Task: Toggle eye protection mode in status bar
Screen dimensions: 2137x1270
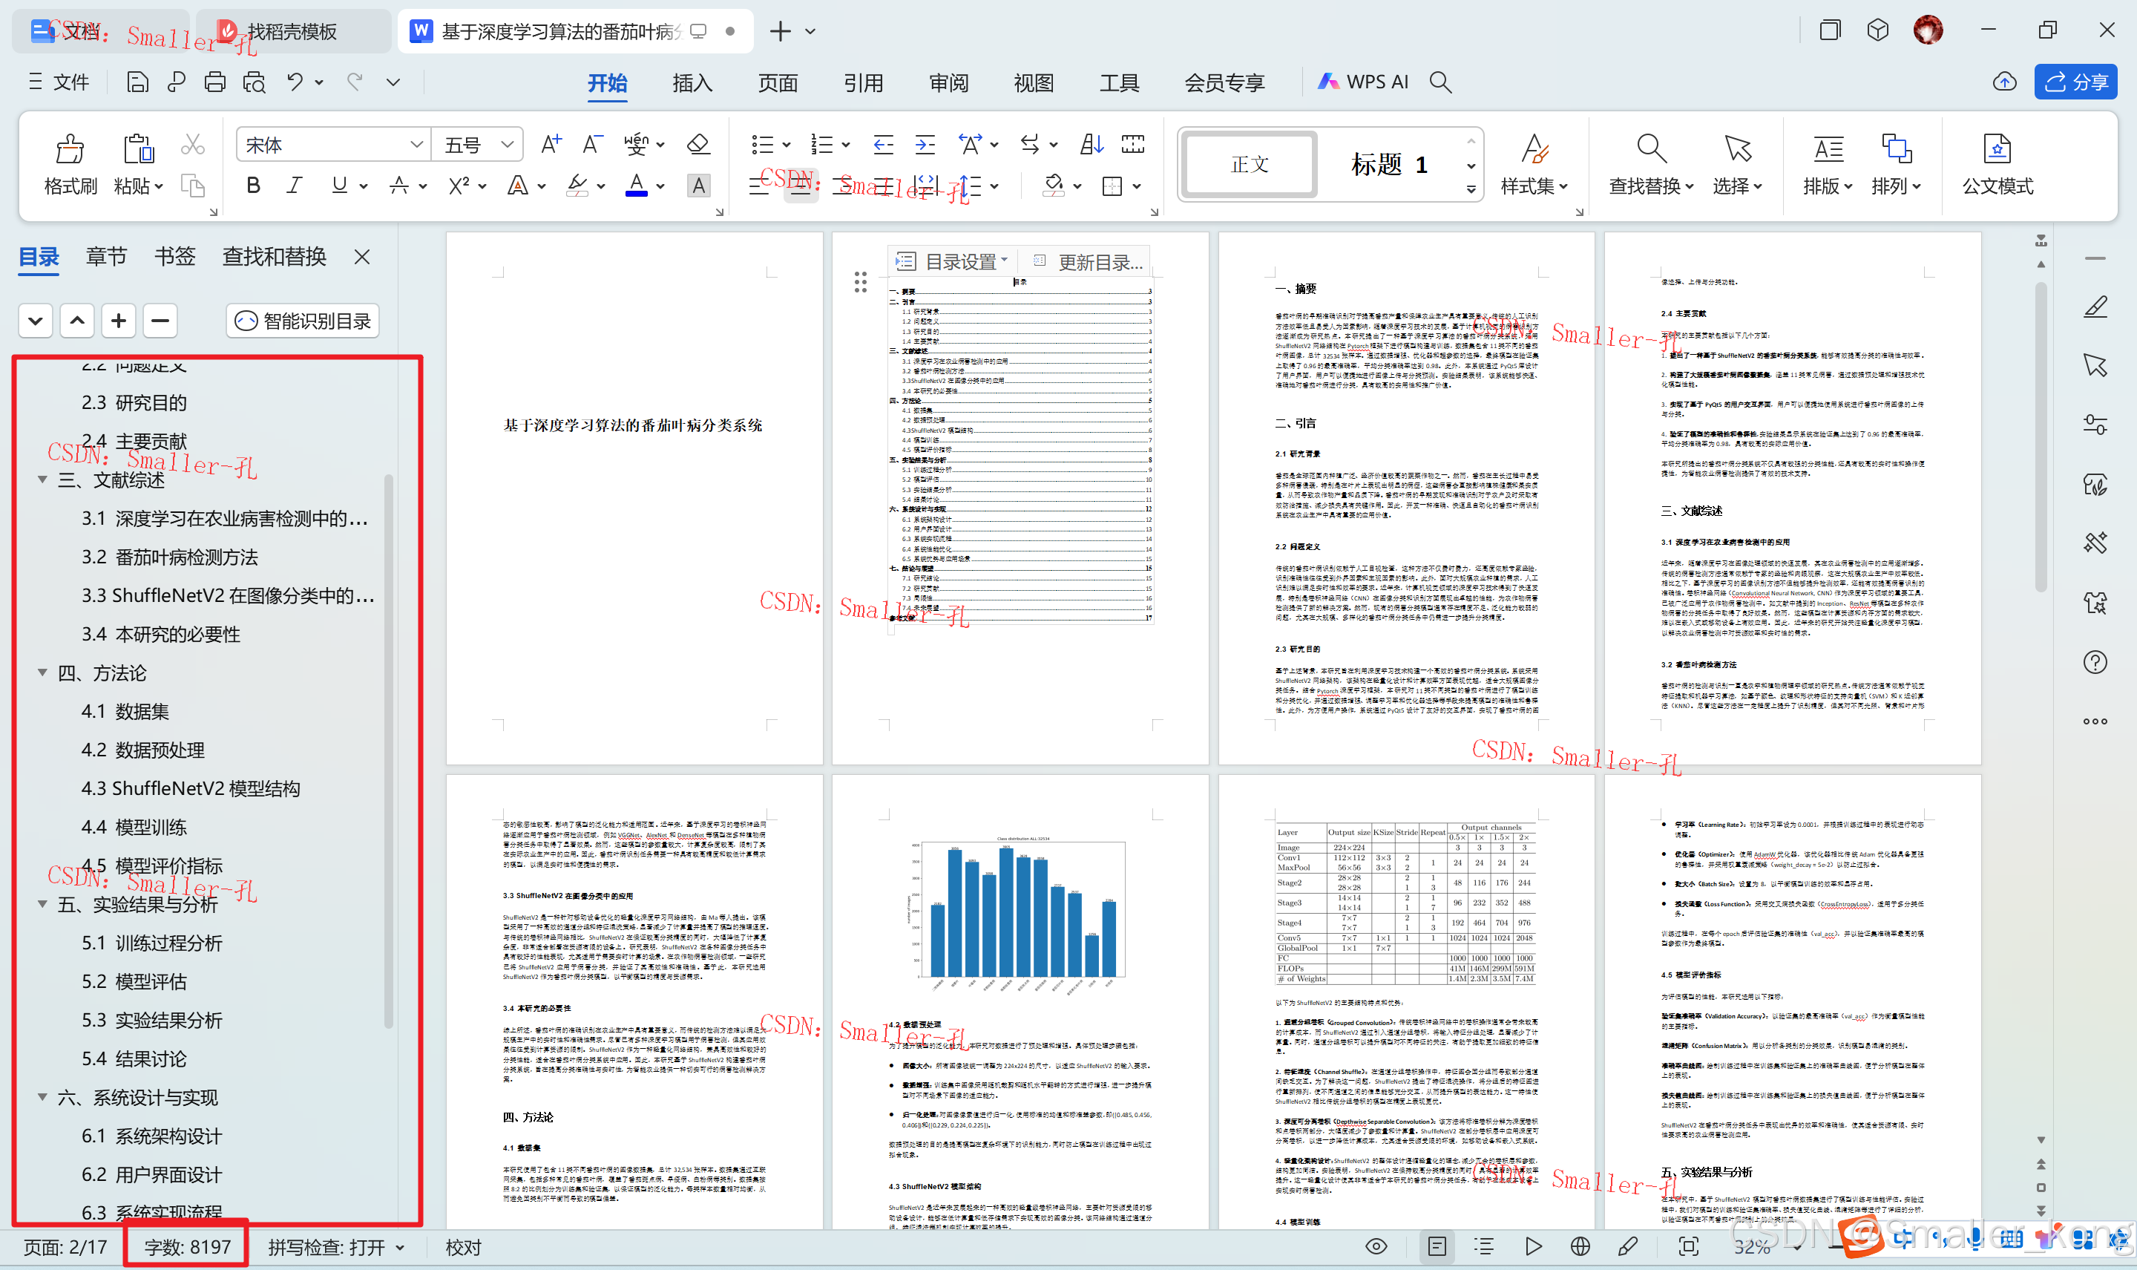Action: click(x=1376, y=1246)
